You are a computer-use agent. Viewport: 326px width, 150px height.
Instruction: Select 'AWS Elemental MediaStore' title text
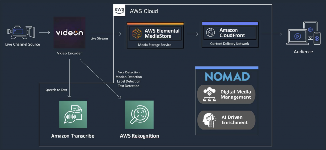(162, 34)
